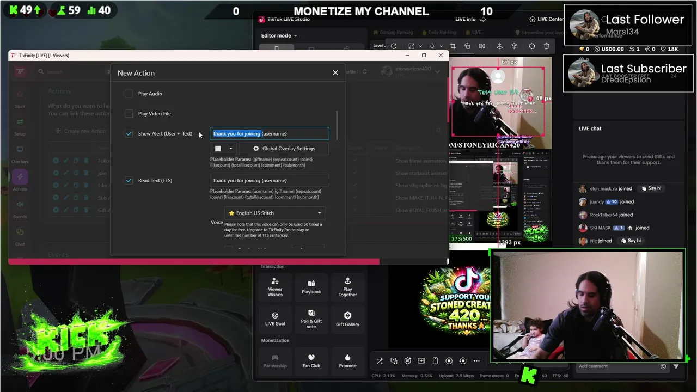
Task: Click the media music icon in bottom toolbar
Action: click(393, 360)
